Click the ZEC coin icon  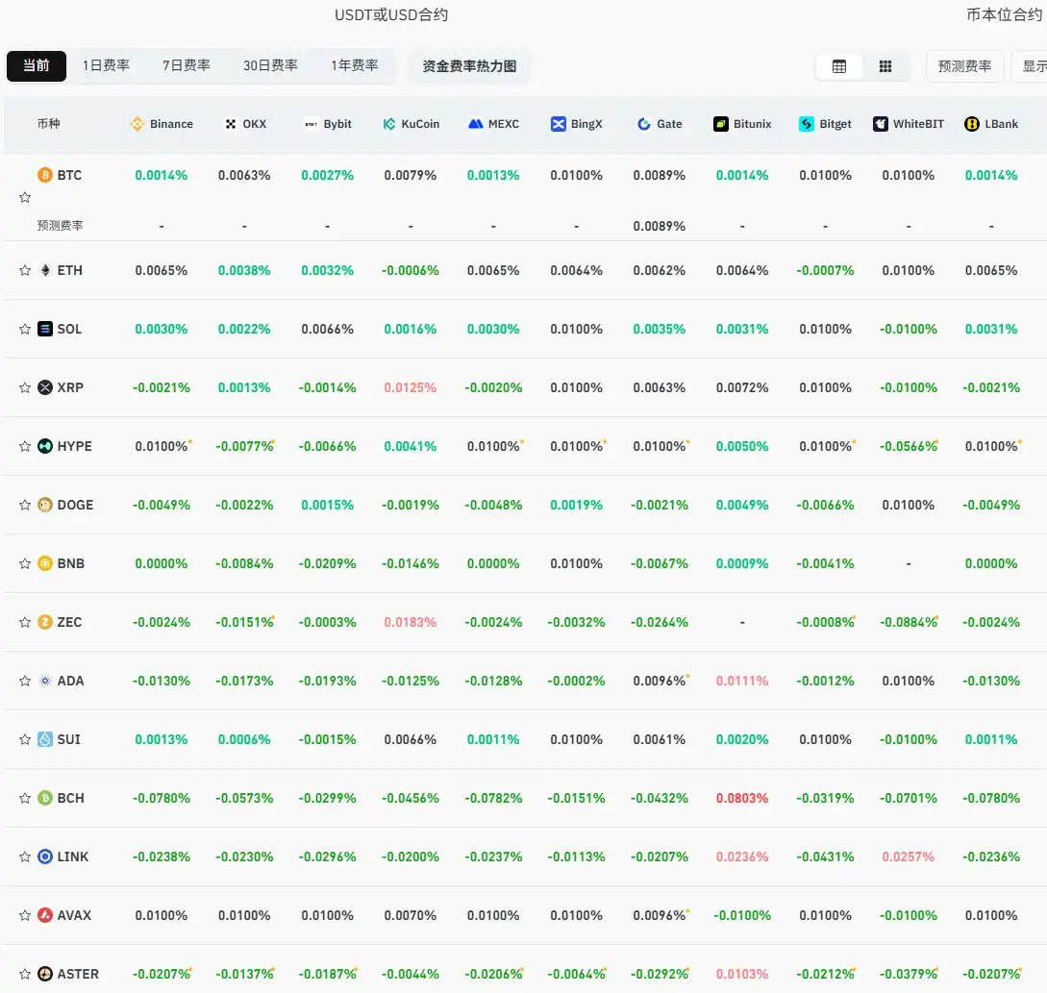point(45,622)
